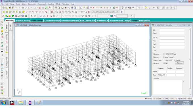Click the Whole Structure display icon
This screenshot has width=193, height=108.
click(52, 12)
